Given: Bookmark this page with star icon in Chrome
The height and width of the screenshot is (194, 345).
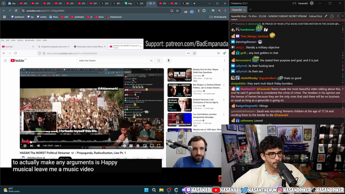Looking at the screenshot, I should (177, 11).
